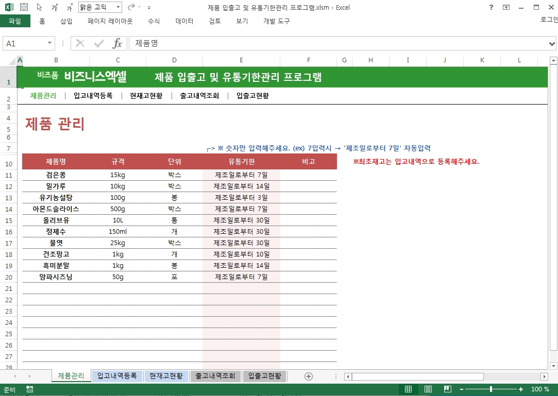Click the increase font size icon
Viewport: 558px width, 396px height.
click(x=55, y=8)
